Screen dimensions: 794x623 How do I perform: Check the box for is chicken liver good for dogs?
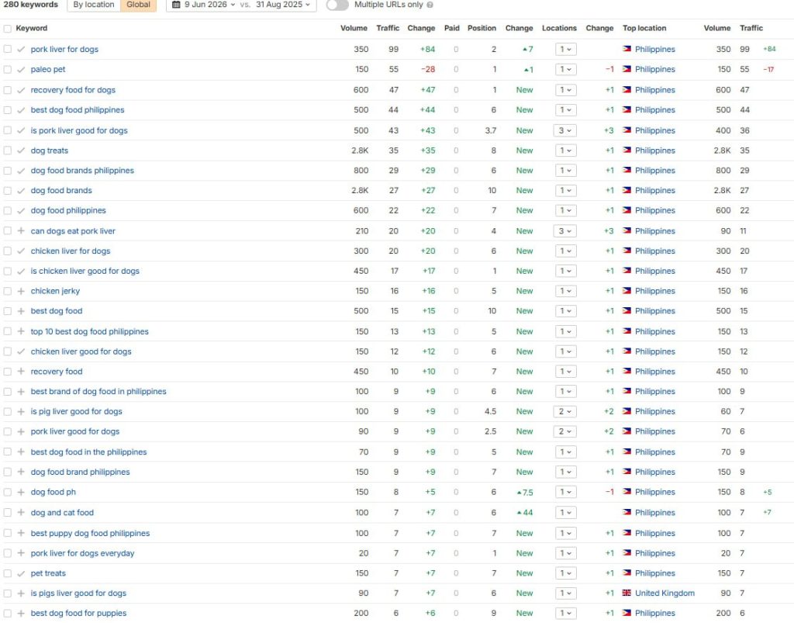[x=7, y=271]
